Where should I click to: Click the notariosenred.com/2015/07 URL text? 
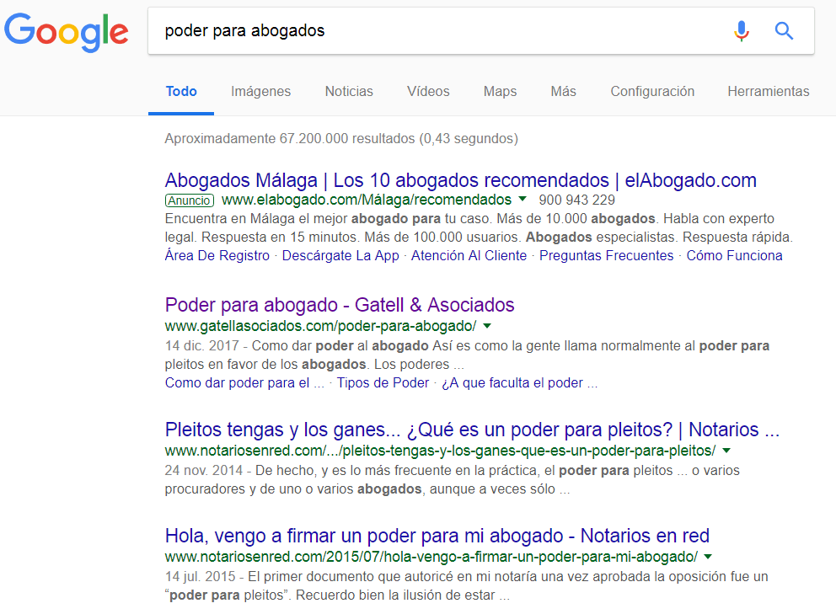(x=431, y=557)
